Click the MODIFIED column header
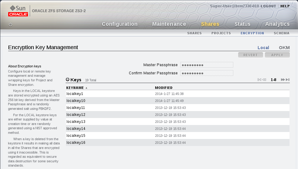 [x=164, y=88]
